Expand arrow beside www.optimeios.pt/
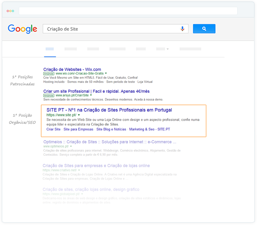257x228 pixels. coord(71,146)
